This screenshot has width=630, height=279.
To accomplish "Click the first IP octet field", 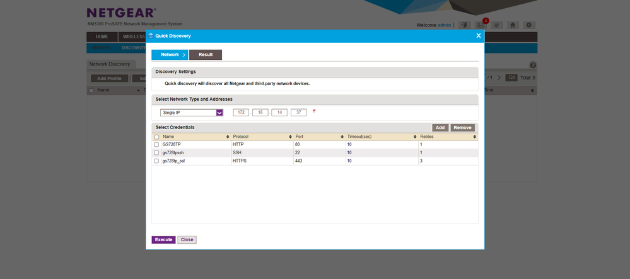I will [241, 113].
